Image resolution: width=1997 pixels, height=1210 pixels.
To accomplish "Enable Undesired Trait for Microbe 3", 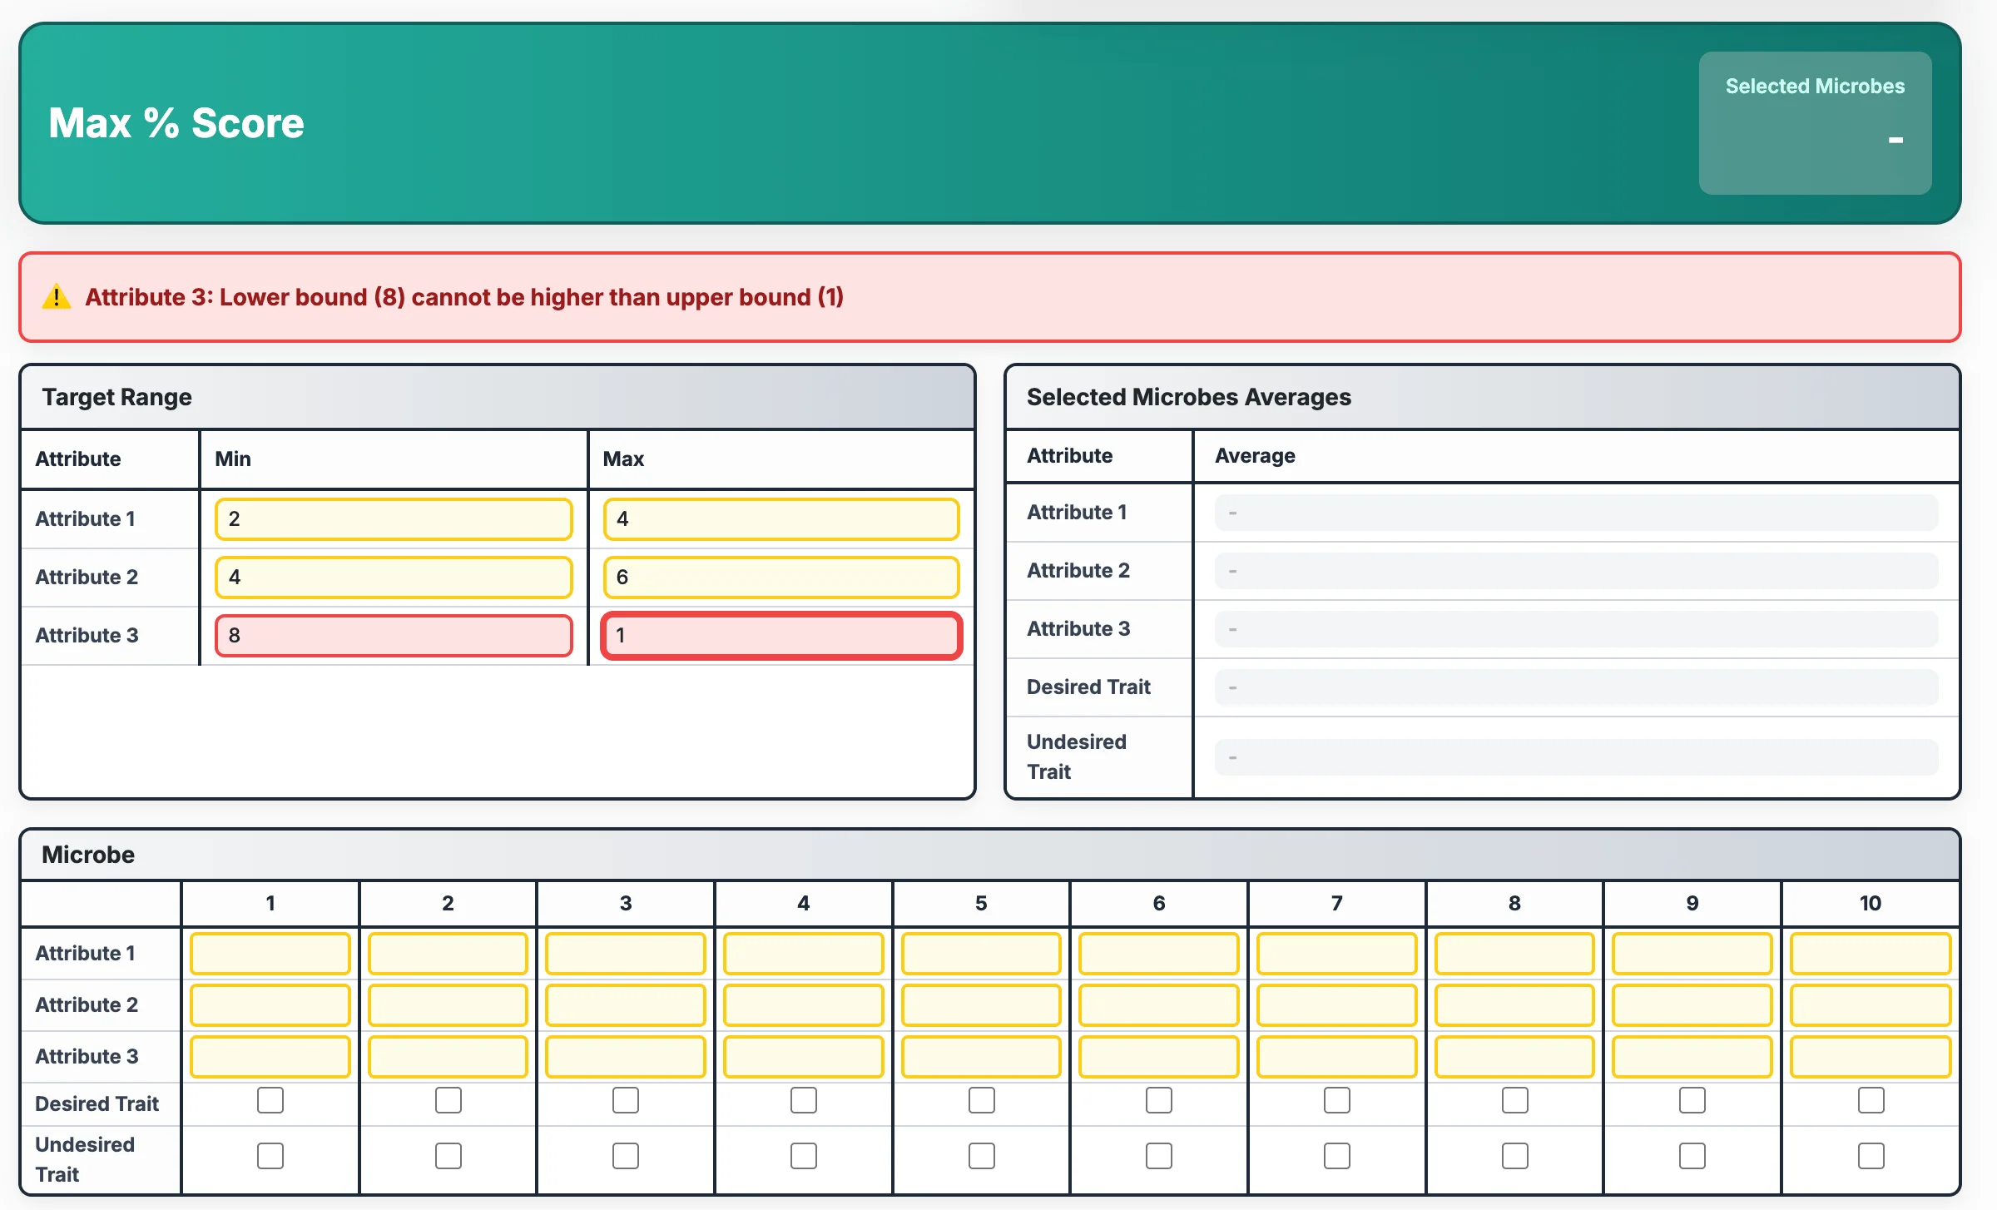I will [625, 1155].
